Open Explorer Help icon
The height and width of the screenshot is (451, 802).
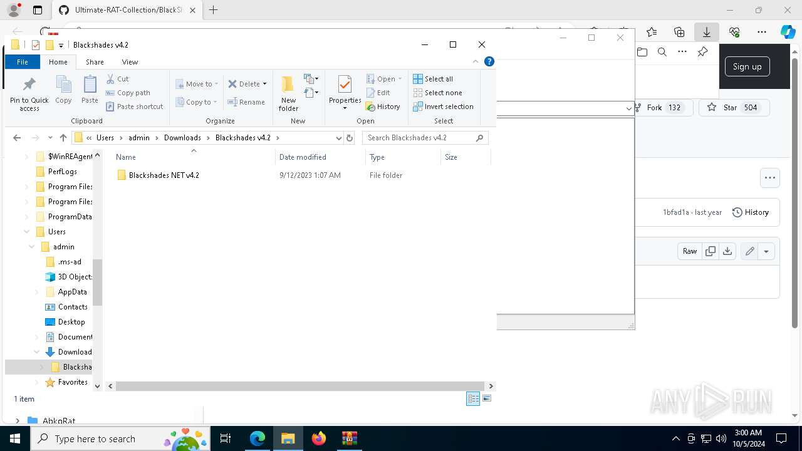[489, 61]
